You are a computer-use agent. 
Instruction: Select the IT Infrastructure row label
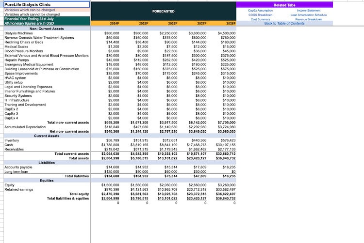(17, 100)
